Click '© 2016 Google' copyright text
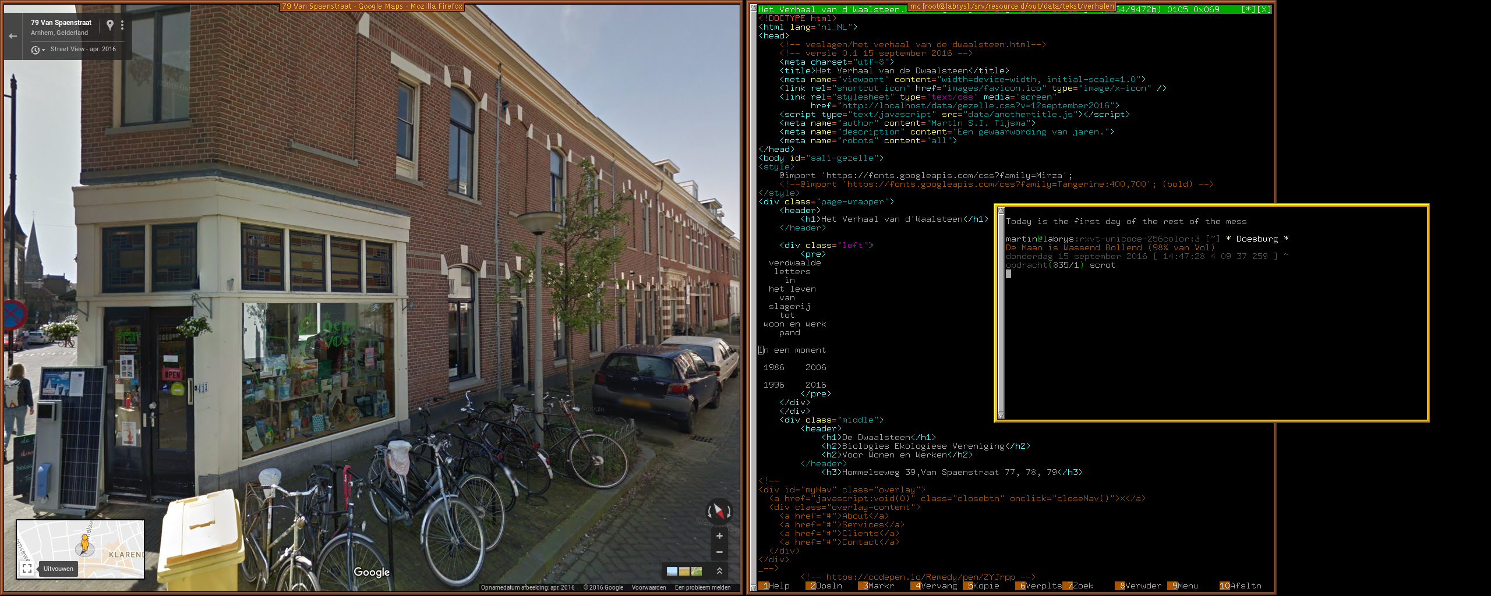Image resolution: width=1491 pixels, height=596 pixels. pos(603,587)
